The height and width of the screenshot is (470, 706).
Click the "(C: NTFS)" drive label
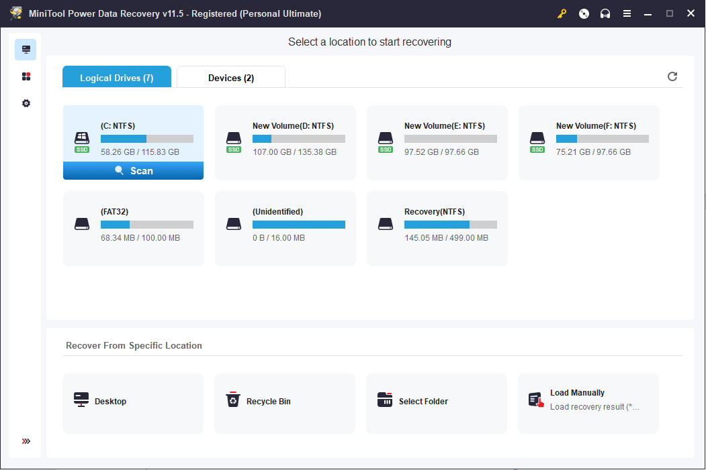pos(118,126)
